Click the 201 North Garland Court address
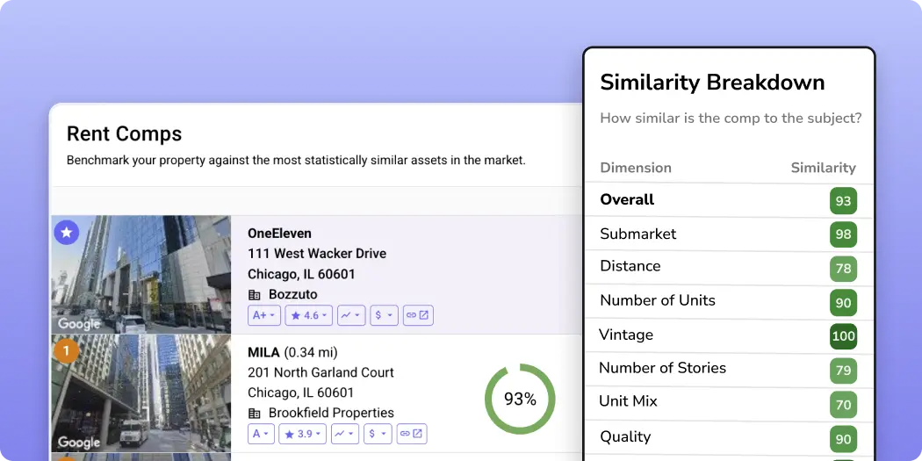 321,373
